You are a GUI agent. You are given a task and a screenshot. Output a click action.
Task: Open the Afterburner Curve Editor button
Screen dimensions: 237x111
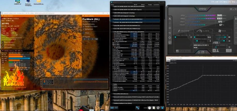tap(184, 51)
